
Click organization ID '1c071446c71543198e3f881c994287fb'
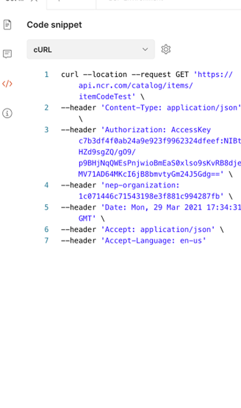coord(149,196)
